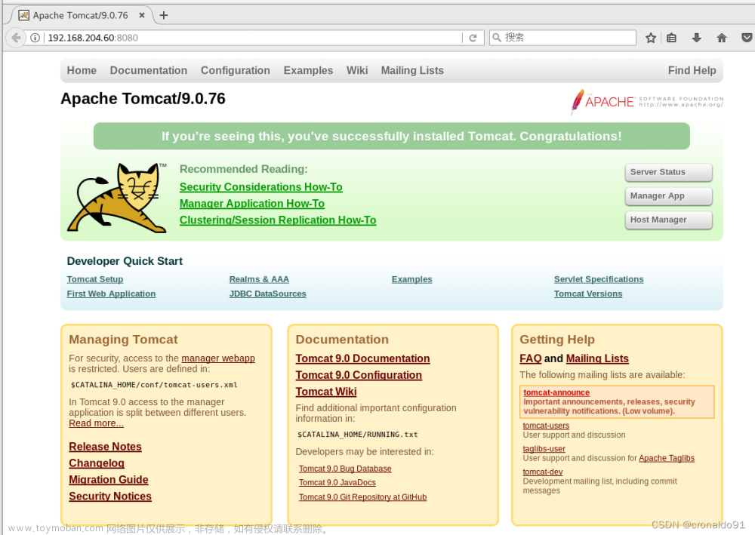Open Clustering/Session Replication How-To link
Viewport: 755px width, 535px height.
click(x=278, y=220)
